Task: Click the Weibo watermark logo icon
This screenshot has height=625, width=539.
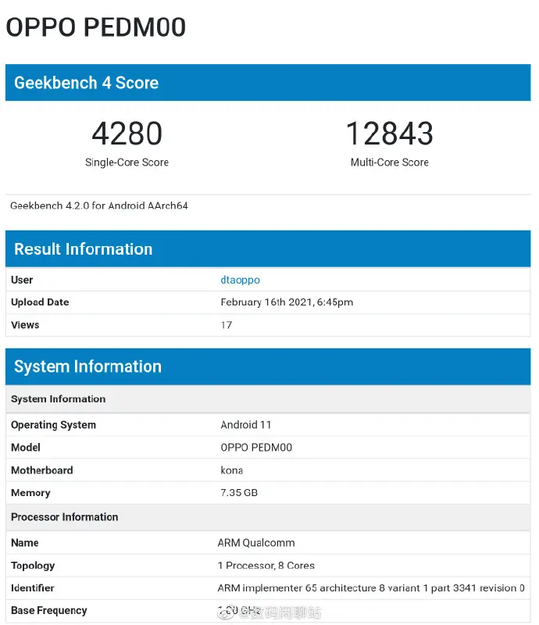Action: pyautogui.click(x=226, y=612)
